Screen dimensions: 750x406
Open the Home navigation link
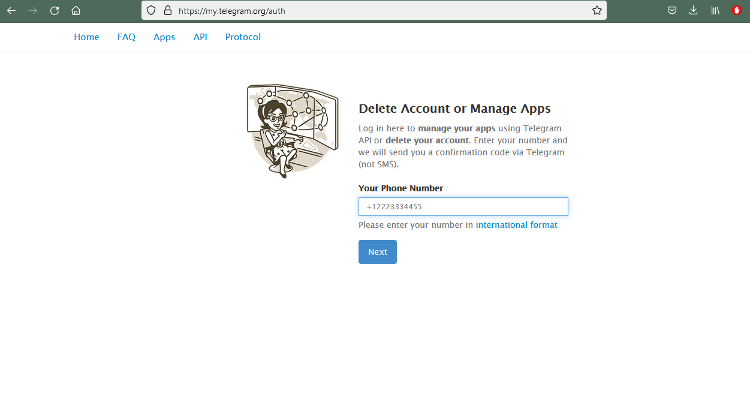86,37
